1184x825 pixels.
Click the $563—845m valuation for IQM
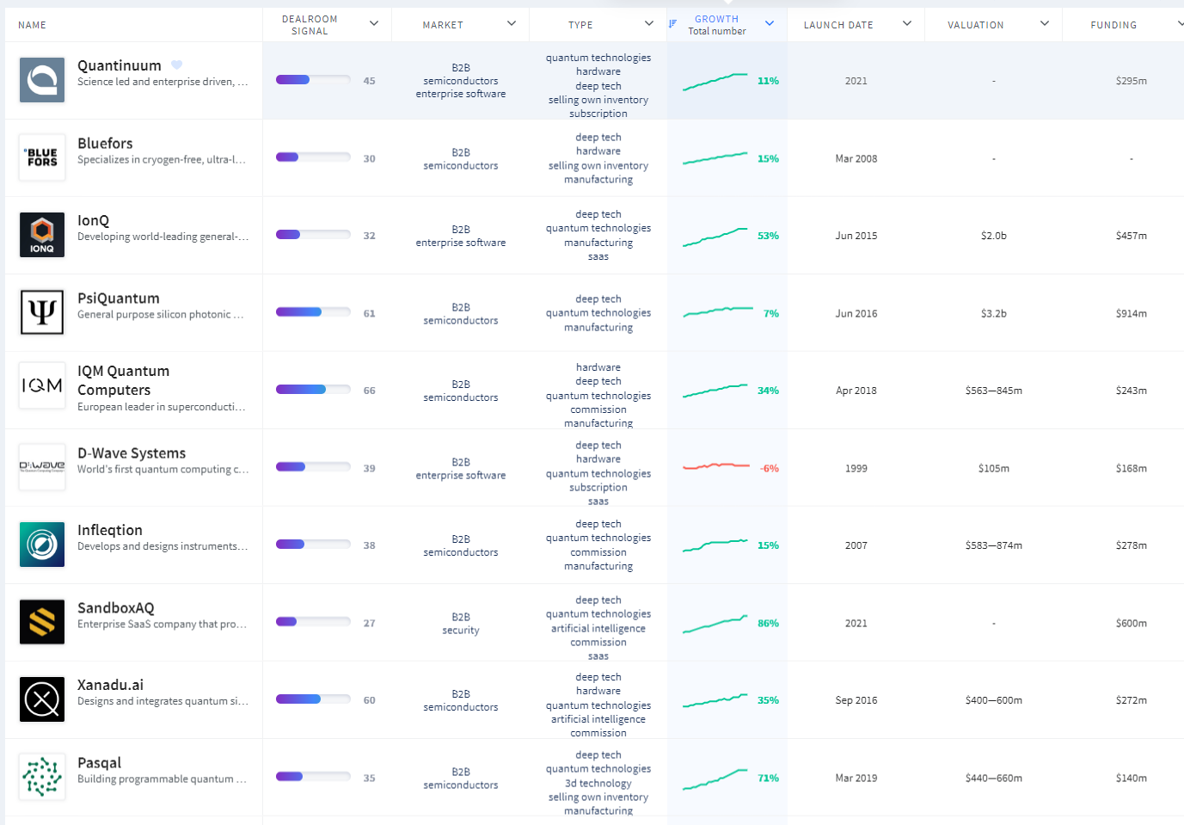(993, 391)
